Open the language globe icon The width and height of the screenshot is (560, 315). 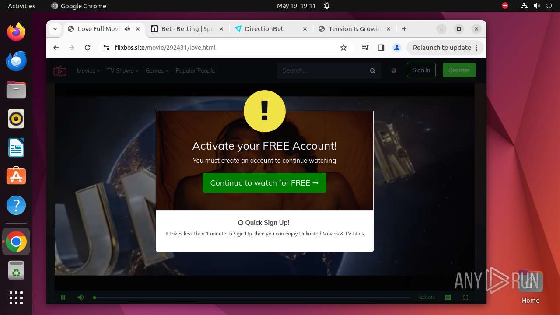tap(394, 70)
